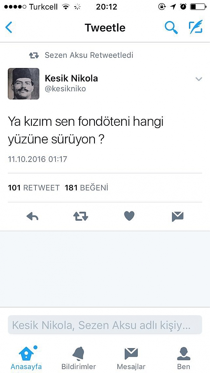Open the @kesikniko handle
Viewport: 210px width, 373px height.
coord(65,89)
